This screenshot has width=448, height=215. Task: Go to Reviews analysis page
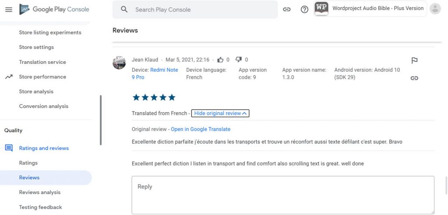click(x=40, y=192)
